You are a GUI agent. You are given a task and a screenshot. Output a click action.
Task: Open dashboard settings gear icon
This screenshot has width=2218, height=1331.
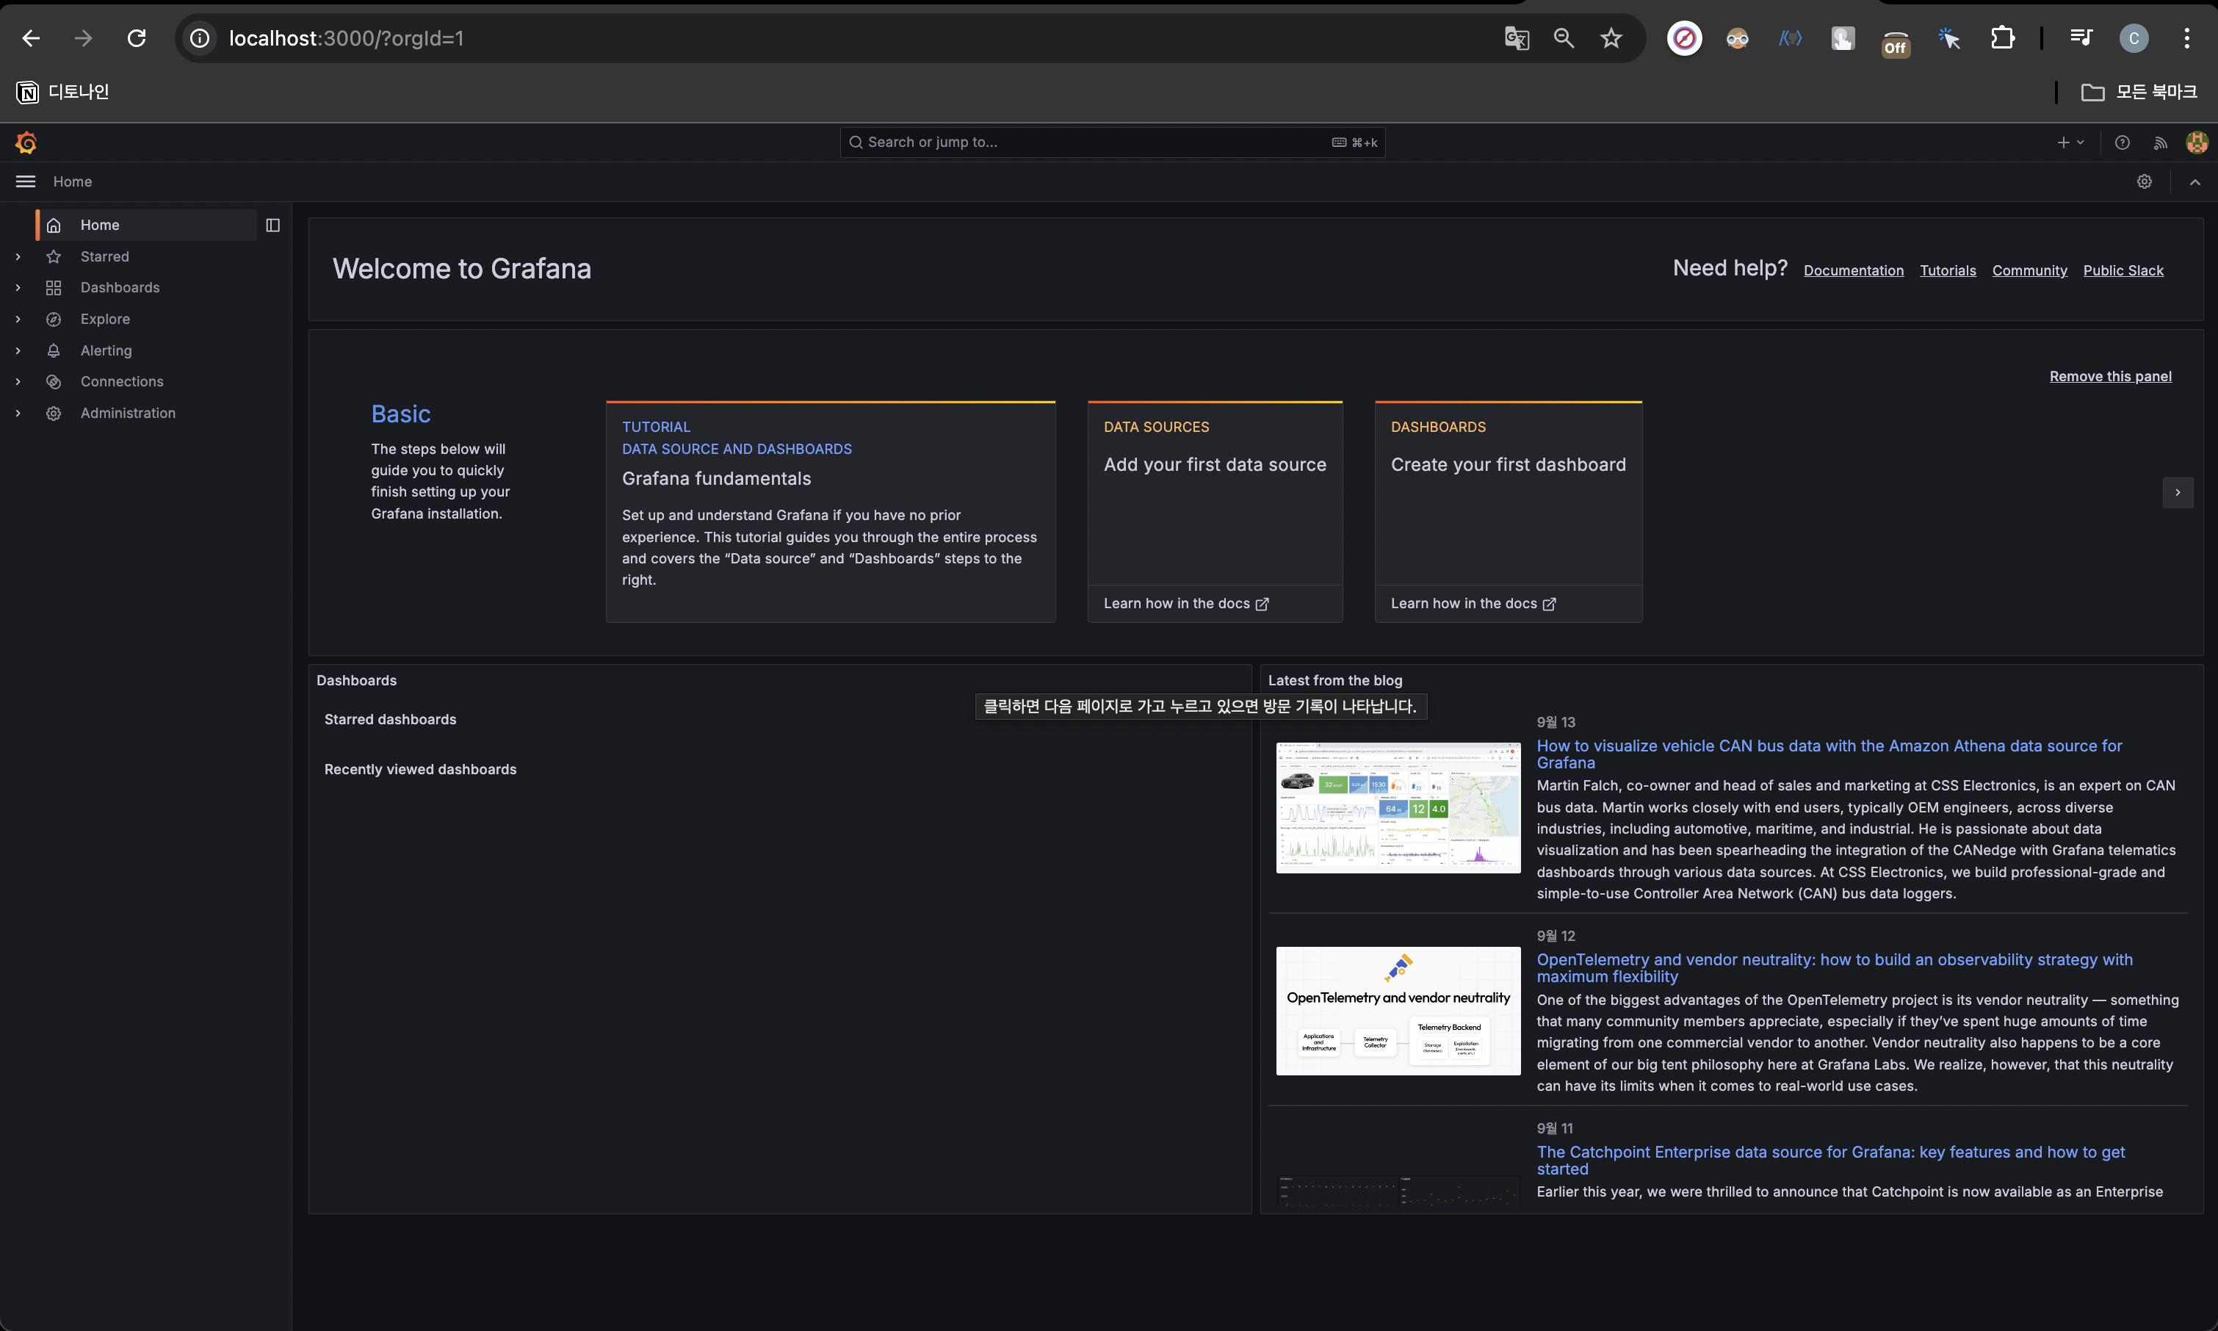pos(2145,182)
